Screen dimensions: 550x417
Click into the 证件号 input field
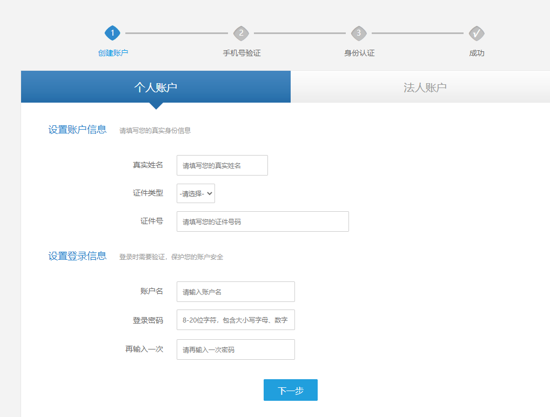click(x=263, y=221)
